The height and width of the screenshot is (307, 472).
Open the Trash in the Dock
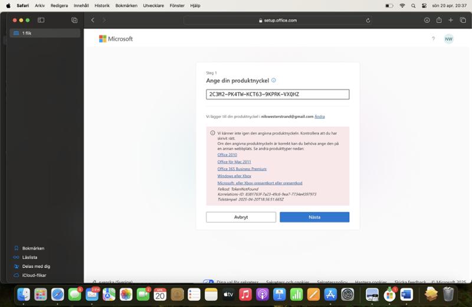pyautogui.click(x=448, y=295)
